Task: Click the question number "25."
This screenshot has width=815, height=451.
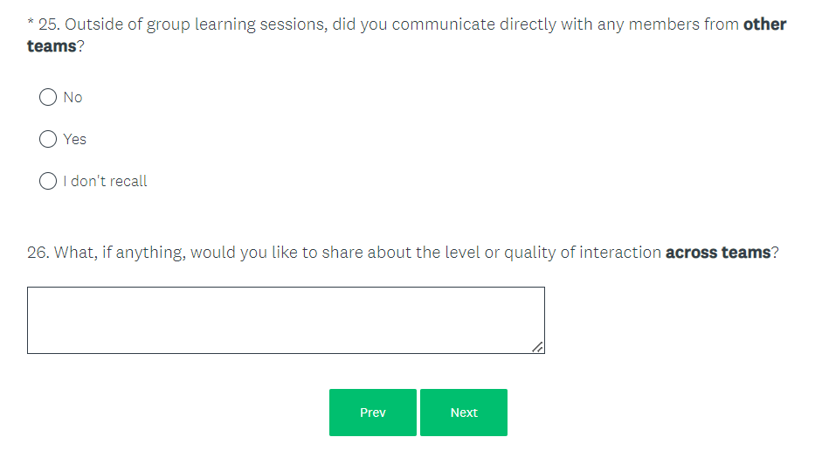Action: 49,24
